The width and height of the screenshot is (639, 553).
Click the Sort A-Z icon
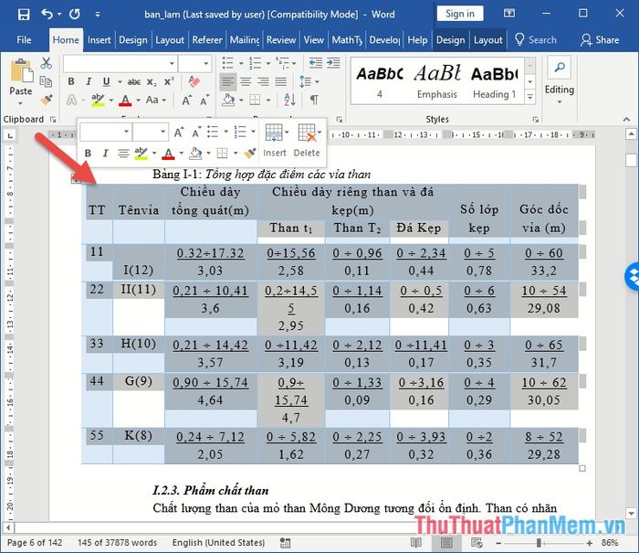(x=289, y=100)
